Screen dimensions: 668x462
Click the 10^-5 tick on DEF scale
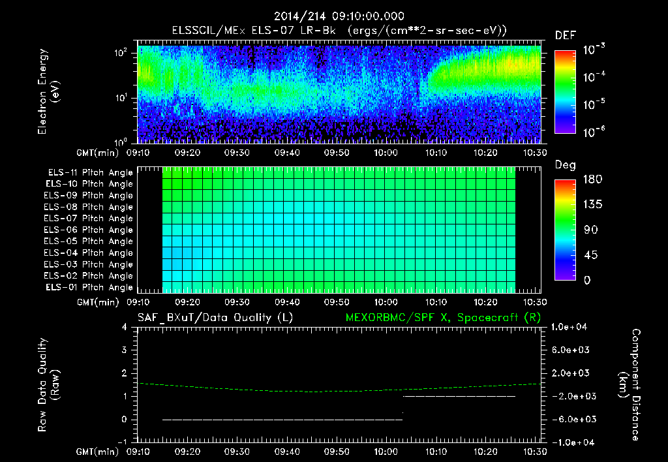pyautogui.click(x=594, y=105)
